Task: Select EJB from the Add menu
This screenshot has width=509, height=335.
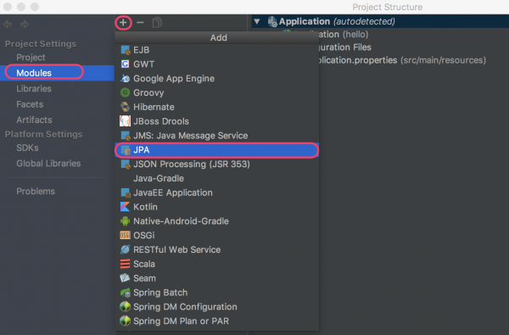Action: click(217, 50)
